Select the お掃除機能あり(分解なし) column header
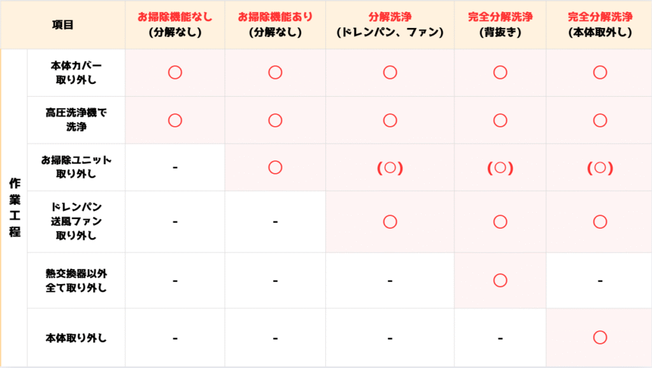Image resolution: width=652 pixels, height=368 pixels. [275, 25]
